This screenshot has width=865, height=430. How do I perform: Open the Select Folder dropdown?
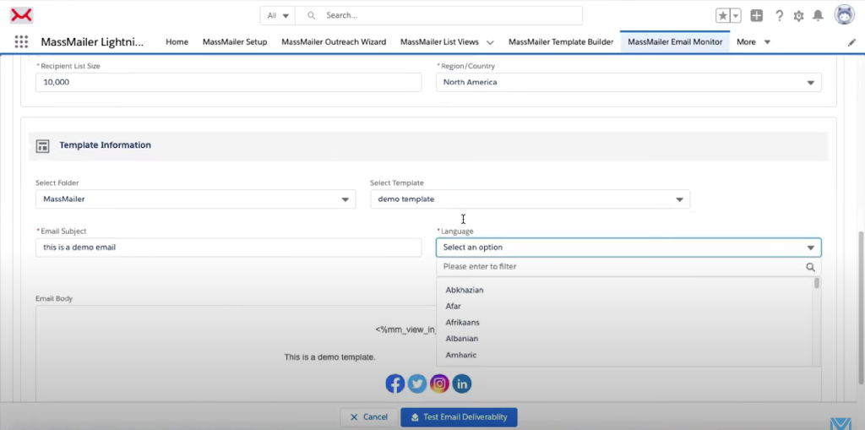coord(194,199)
